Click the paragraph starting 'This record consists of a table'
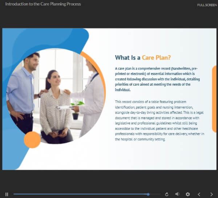The image size is (218, 198). [x=160, y=120]
